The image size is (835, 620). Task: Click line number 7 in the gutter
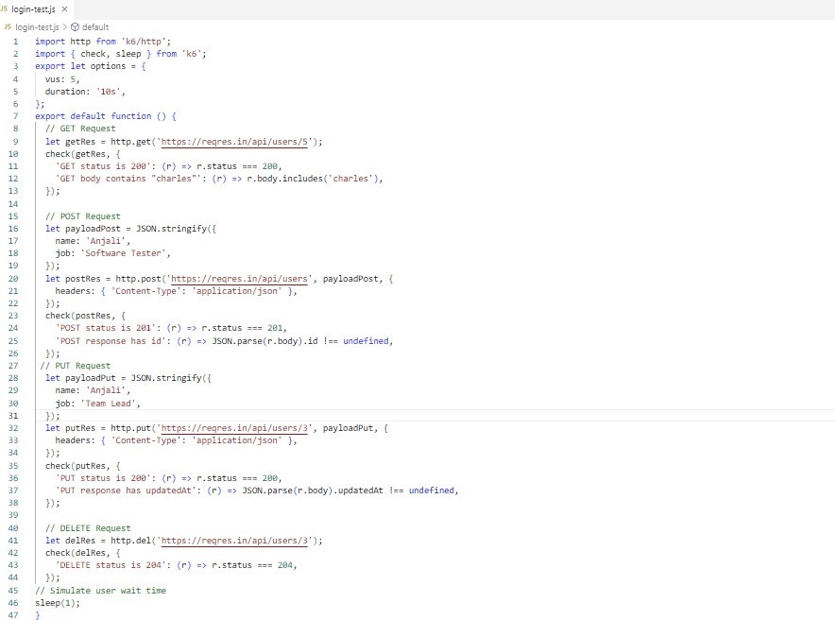15,116
